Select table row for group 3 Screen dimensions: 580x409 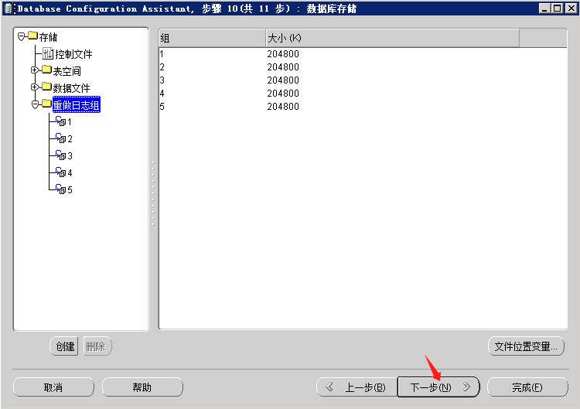[x=363, y=80]
